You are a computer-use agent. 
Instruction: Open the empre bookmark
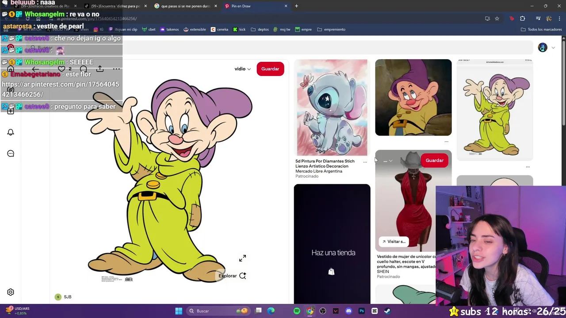[303, 30]
